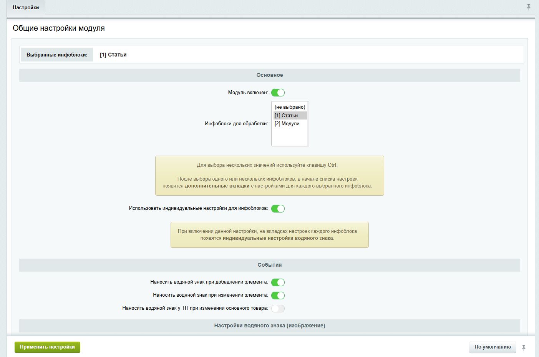Enable watermark for ТП on product change
Image resolution: width=539 pixels, height=357 pixels.
(278, 309)
